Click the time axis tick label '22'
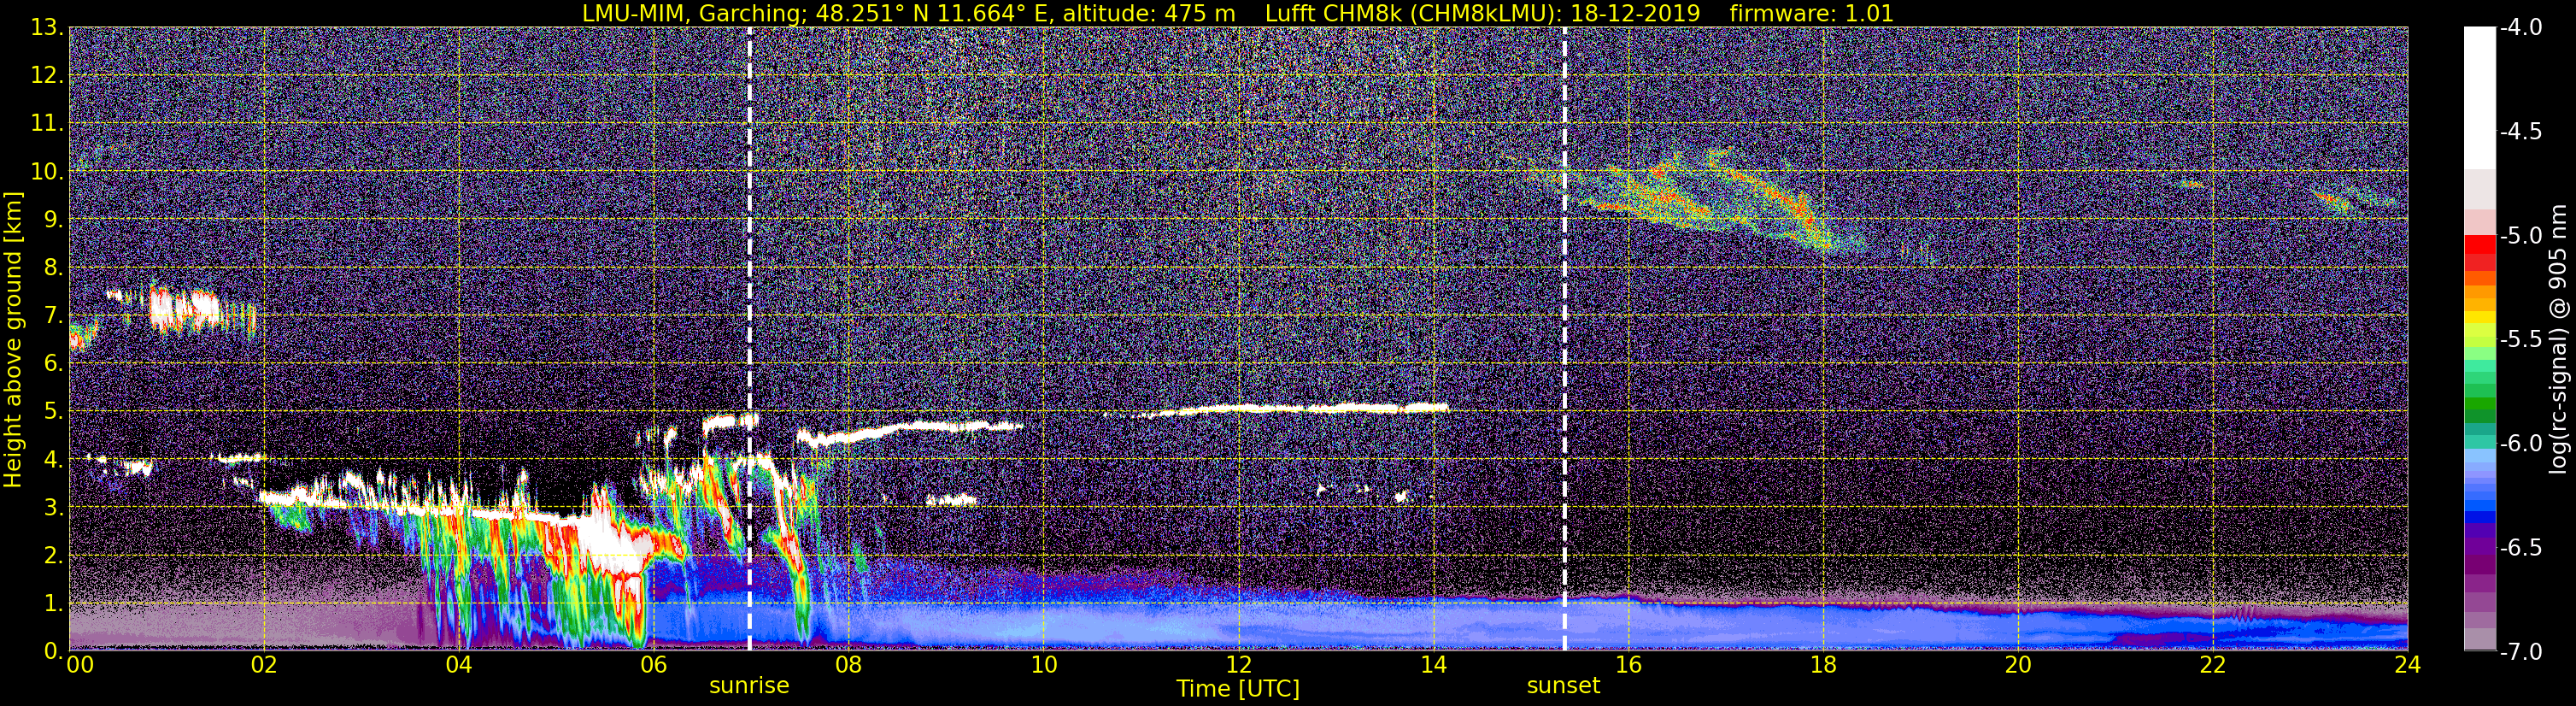This screenshot has height=706, width=2576. click(x=2213, y=666)
